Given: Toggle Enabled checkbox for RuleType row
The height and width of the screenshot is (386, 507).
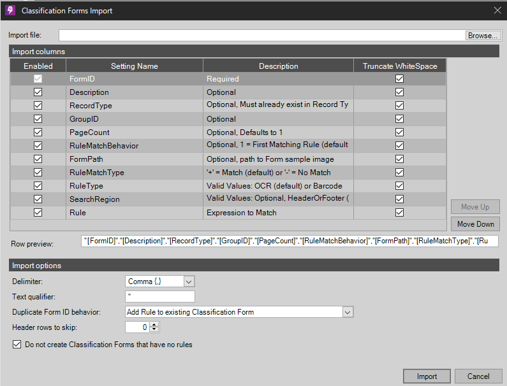Looking at the screenshot, I should (38, 186).
